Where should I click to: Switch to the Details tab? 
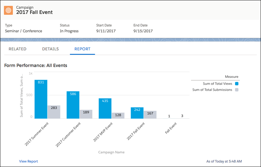click(50, 49)
